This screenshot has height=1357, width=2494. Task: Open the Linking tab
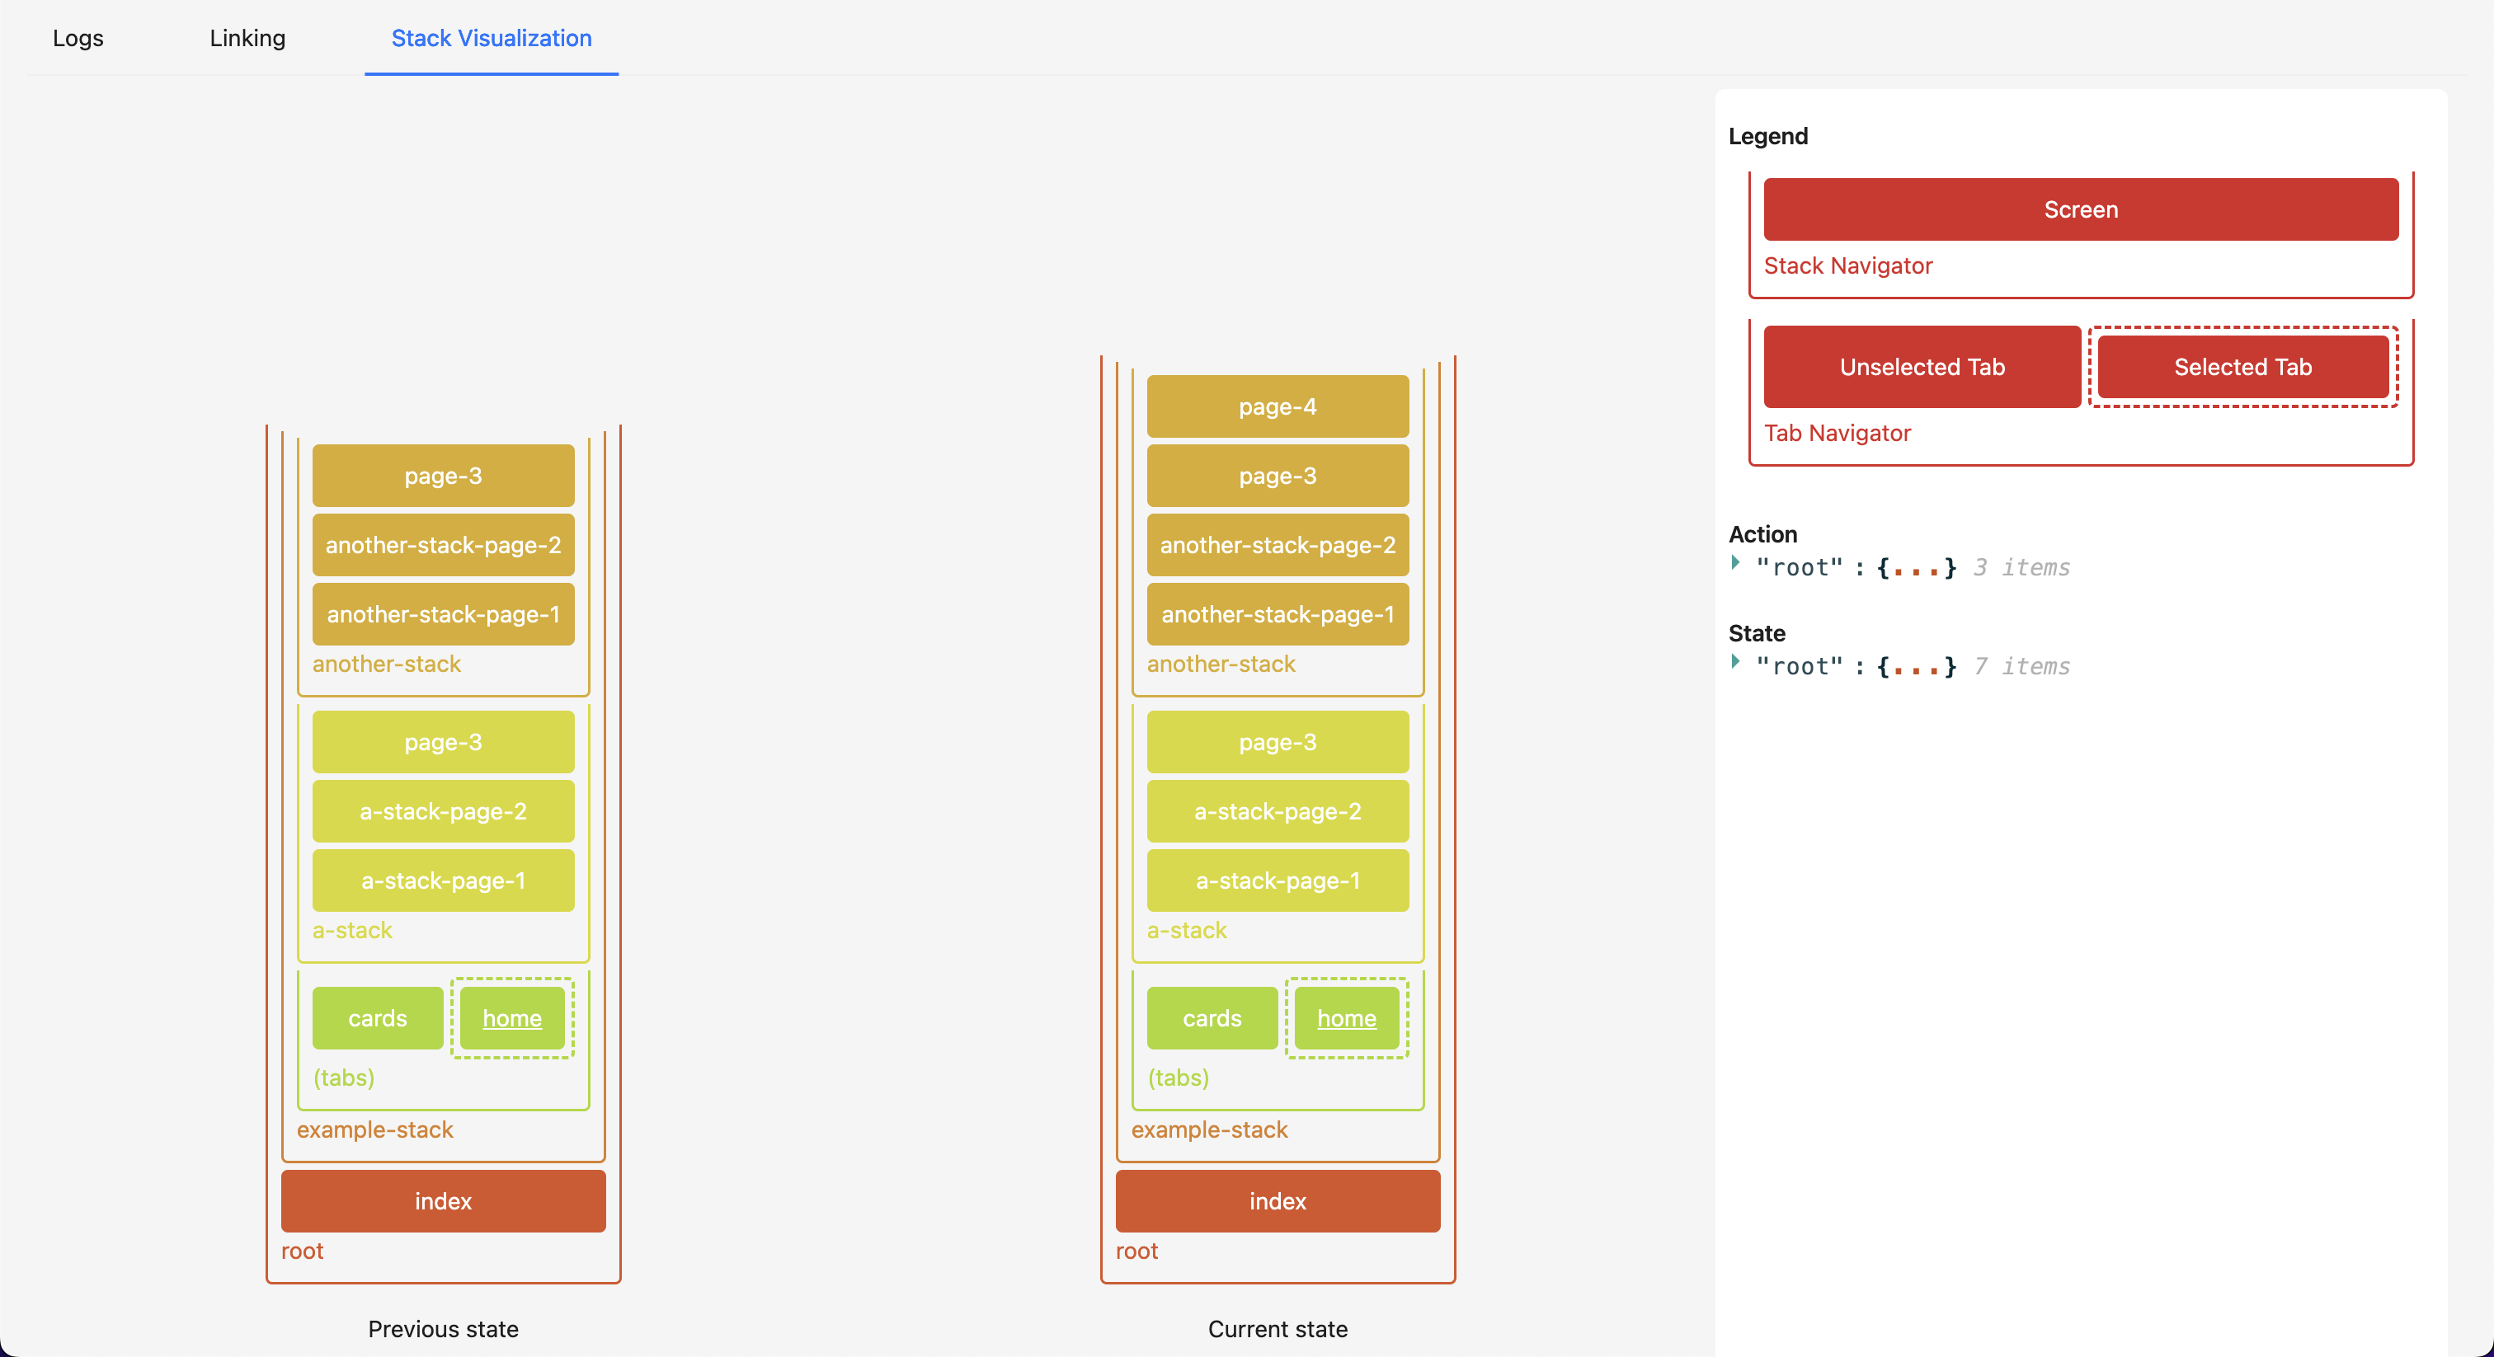pyautogui.click(x=247, y=38)
